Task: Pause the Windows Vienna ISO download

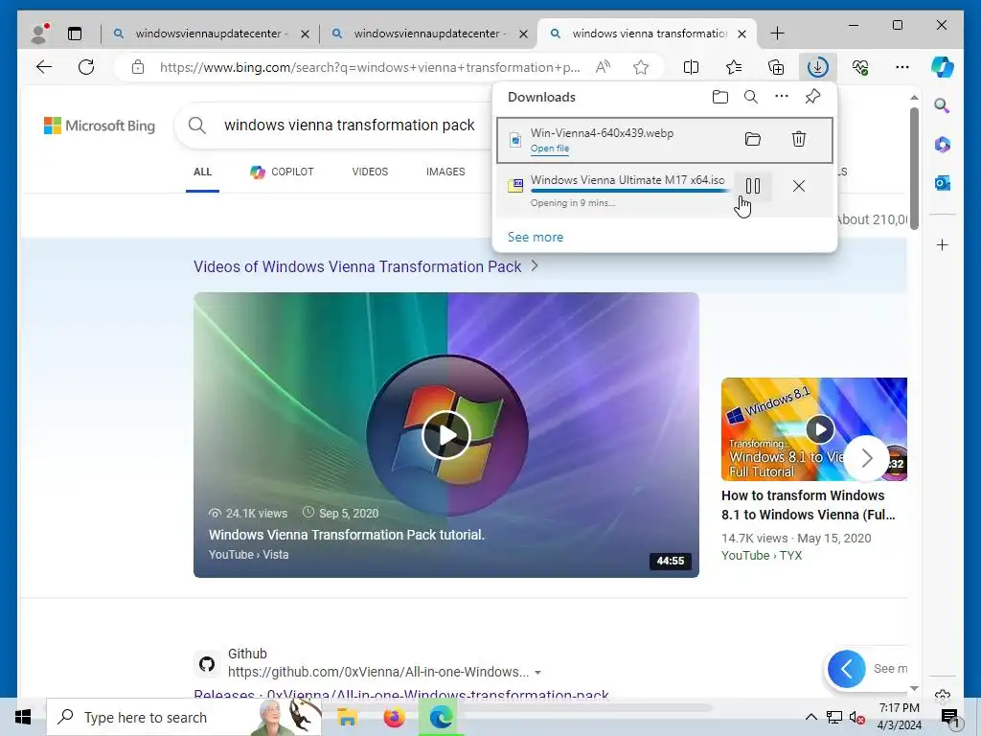Action: pos(753,186)
